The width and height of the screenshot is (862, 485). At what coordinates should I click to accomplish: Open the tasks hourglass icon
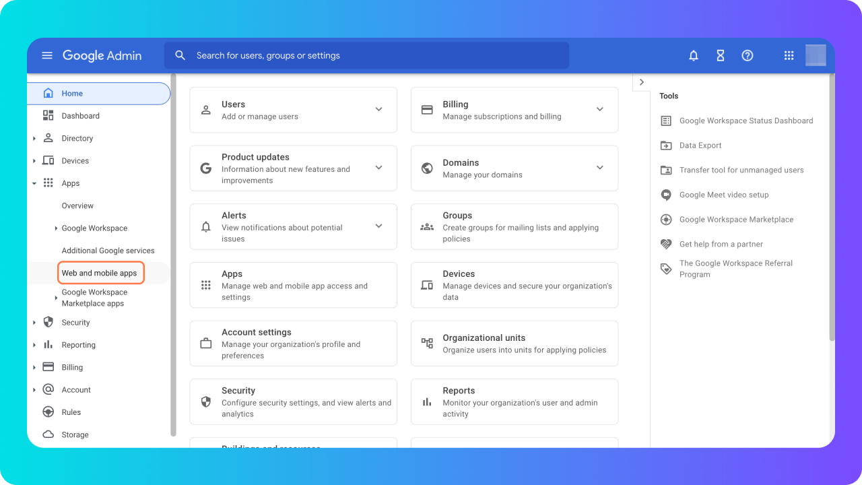(721, 56)
